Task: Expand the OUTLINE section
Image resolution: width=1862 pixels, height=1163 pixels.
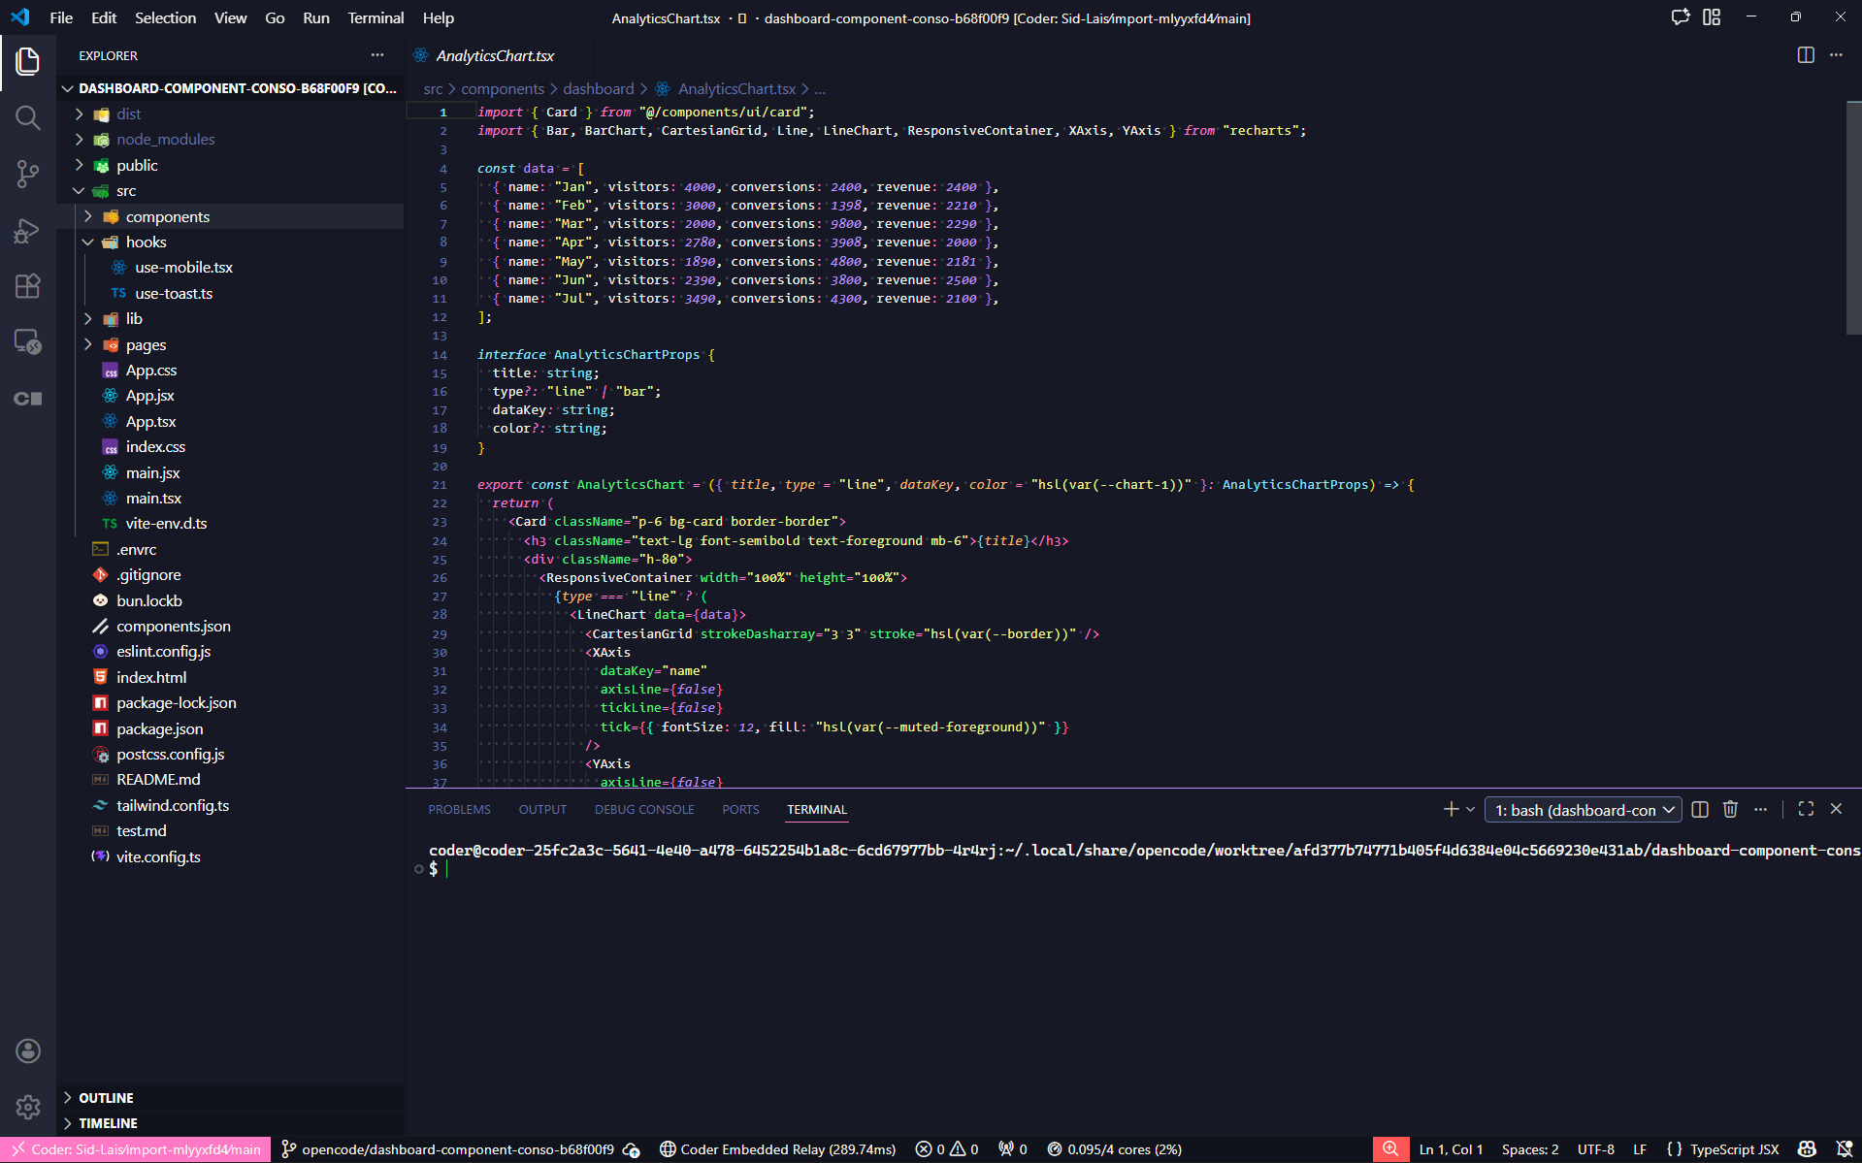Action: tap(106, 1098)
